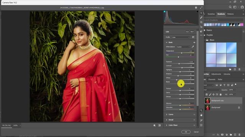Click the Search Gradients field
Viewport: 245px width, 137px height.
(x=223, y=20)
